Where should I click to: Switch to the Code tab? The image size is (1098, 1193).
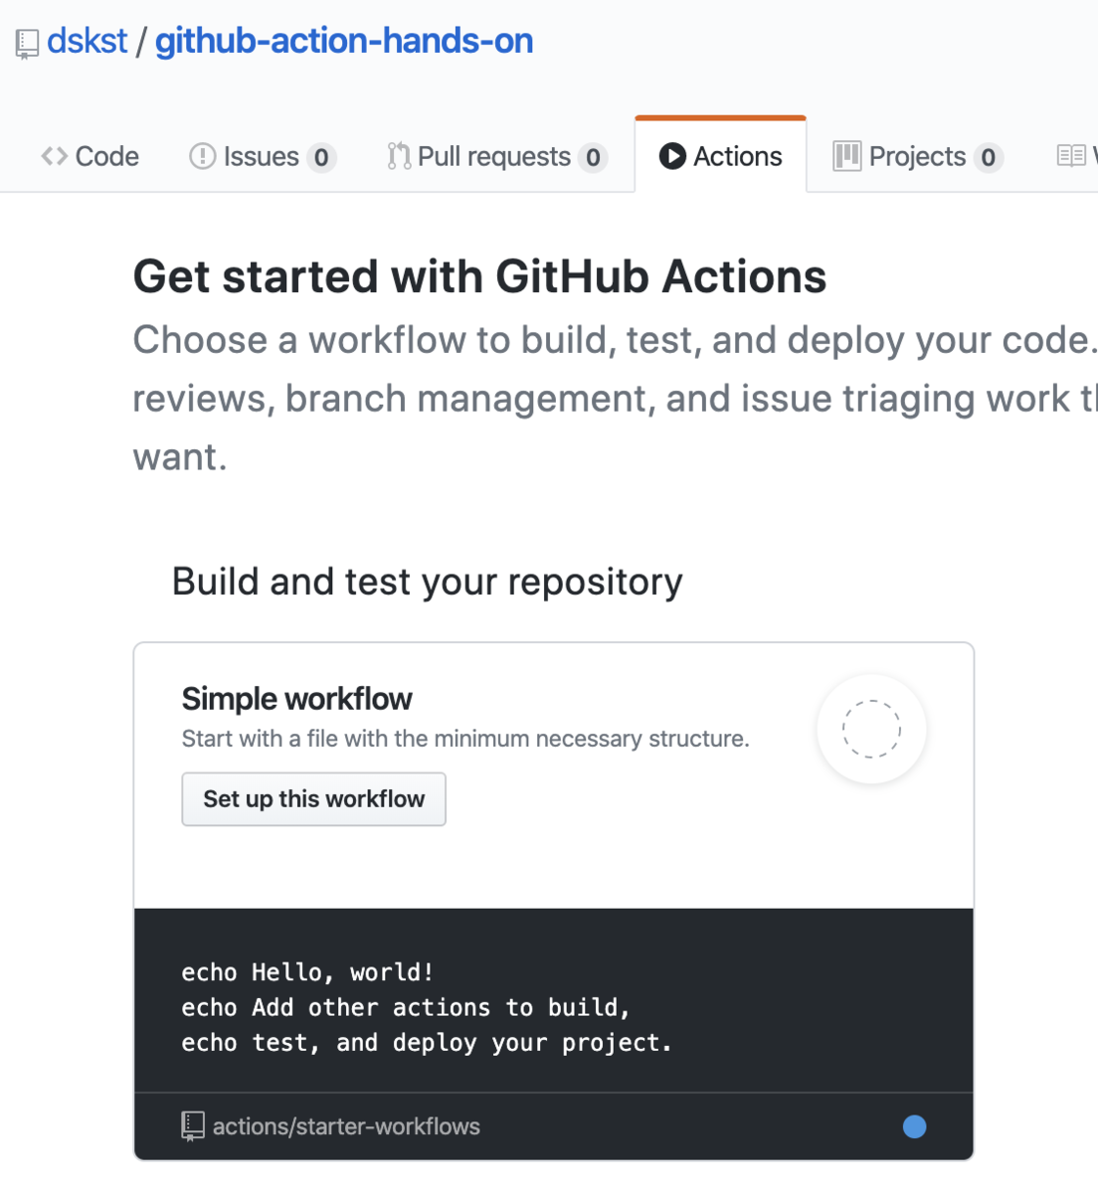pyautogui.click(x=106, y=156)
